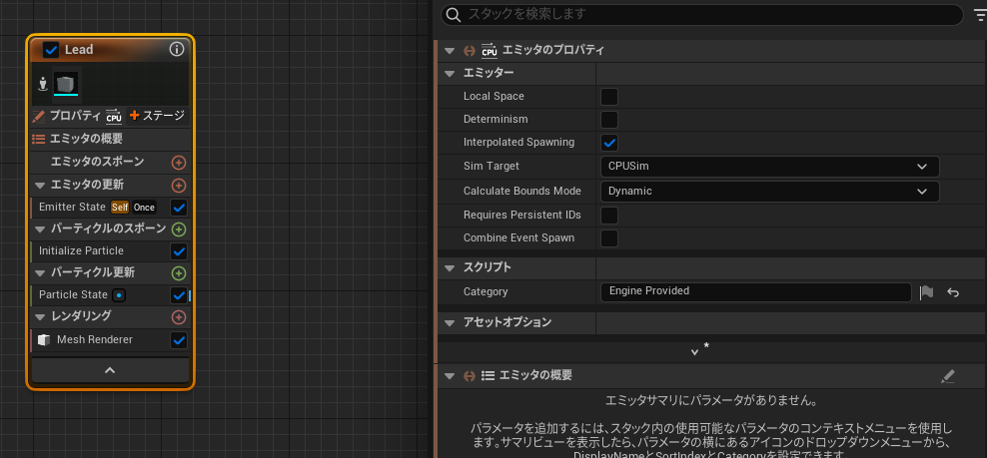Edit emitter summary with pencil icon

[948, 376]
